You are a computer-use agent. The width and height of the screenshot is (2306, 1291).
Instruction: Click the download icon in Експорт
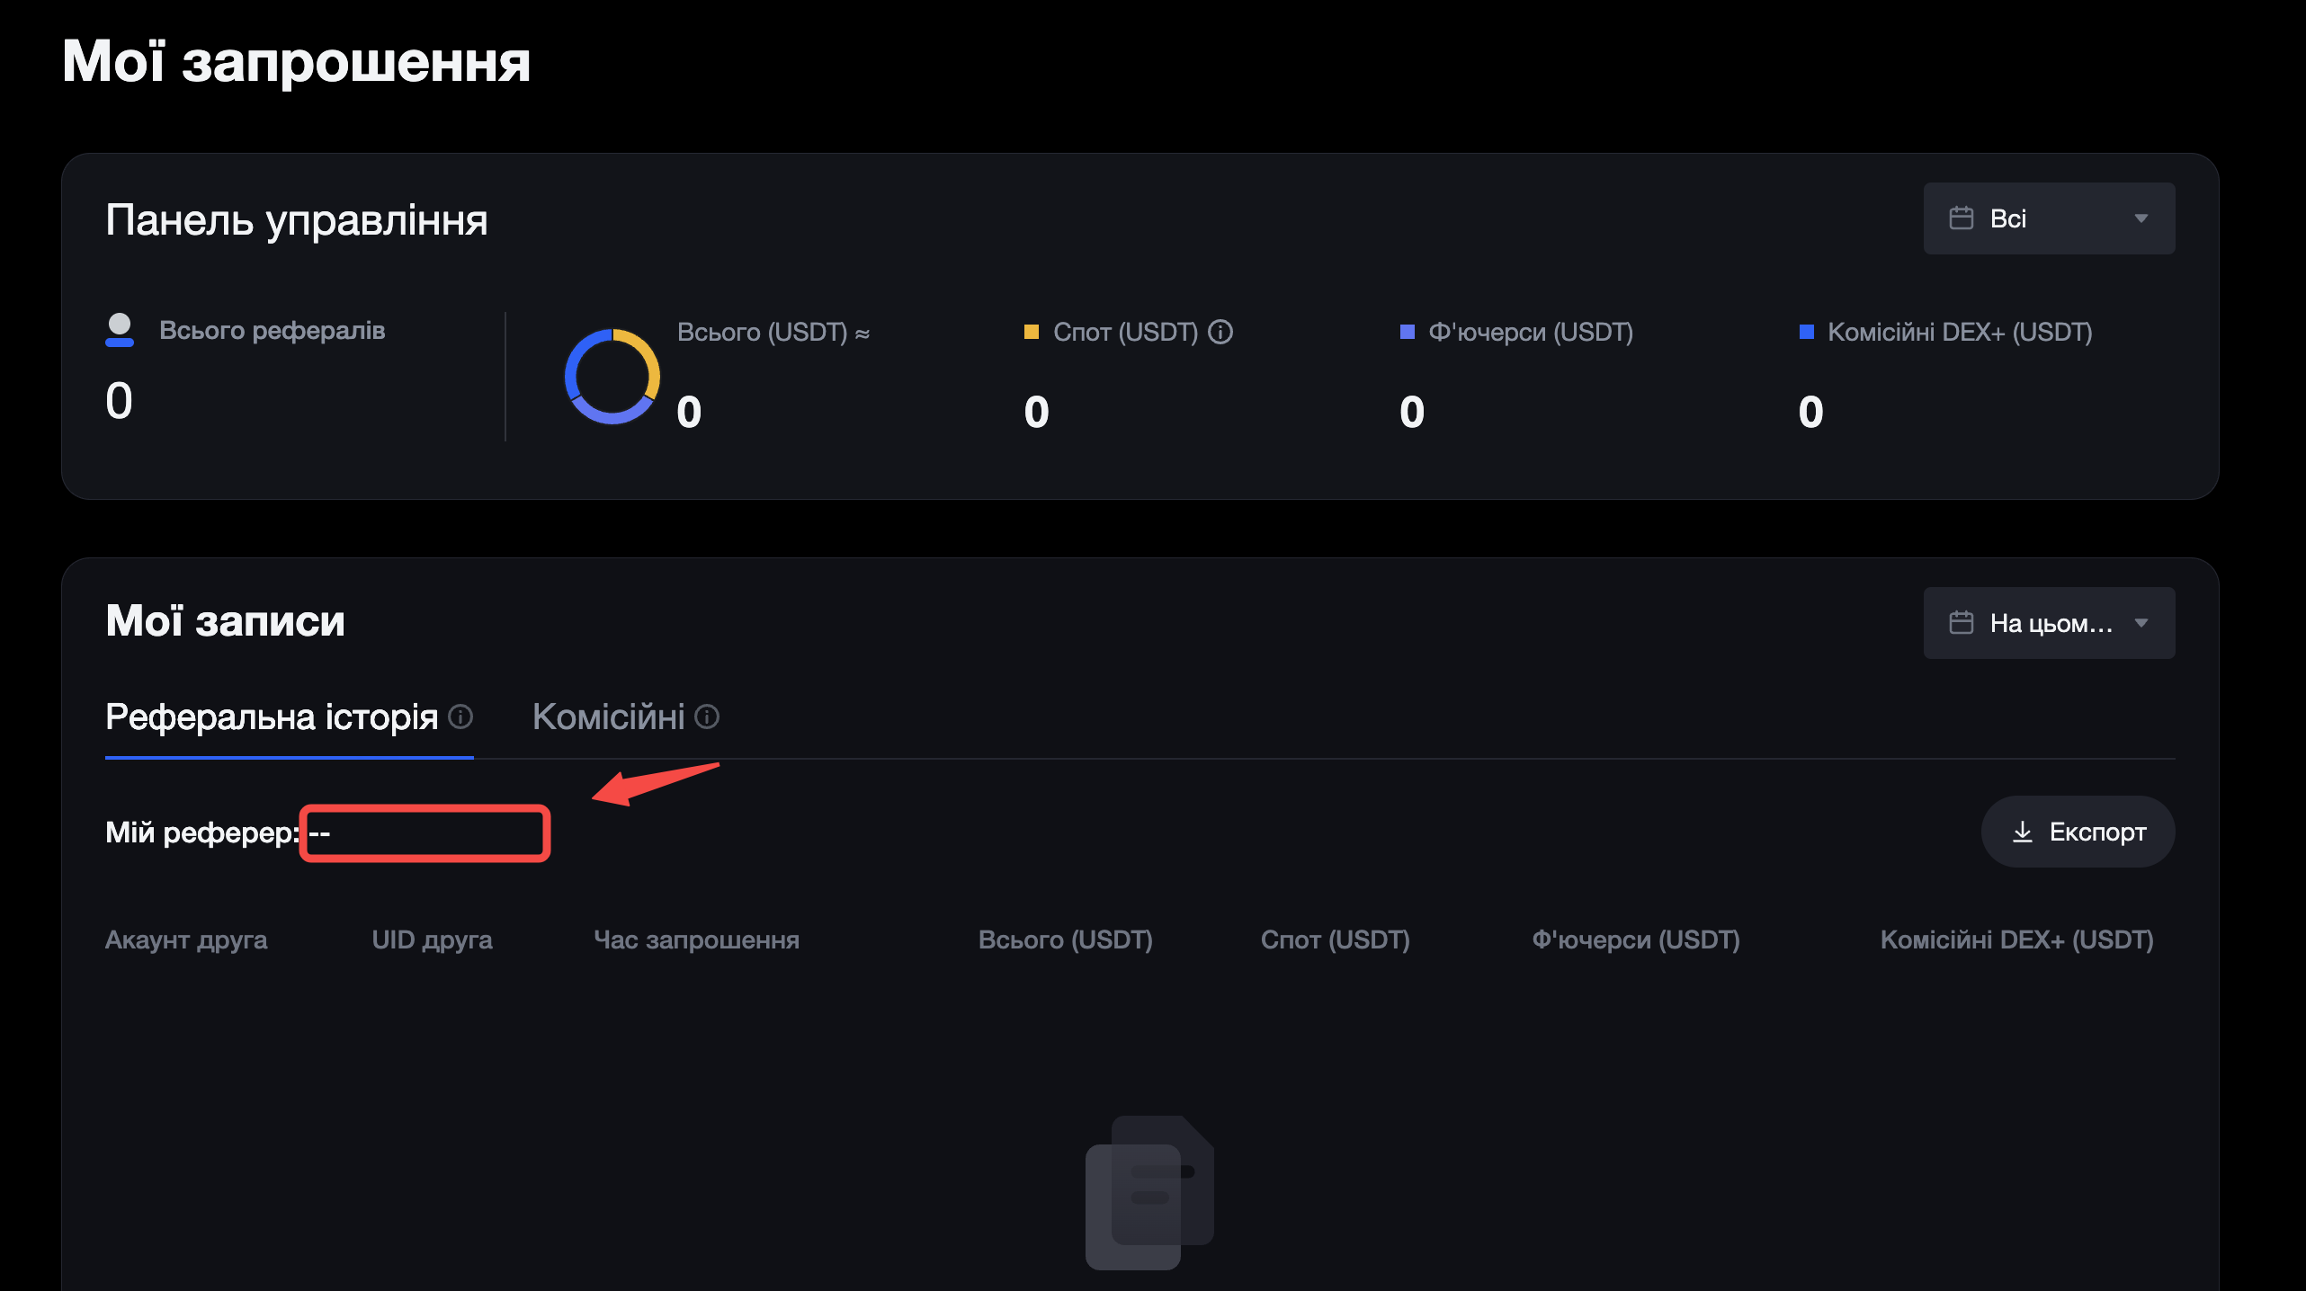point(2023,832)
